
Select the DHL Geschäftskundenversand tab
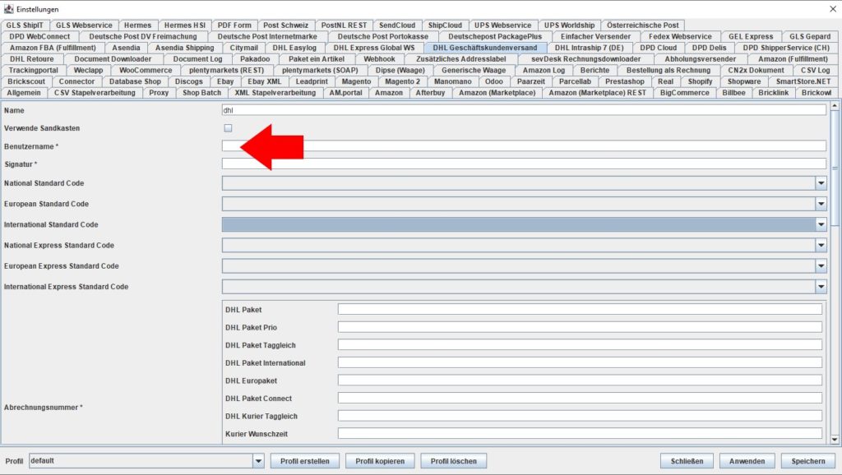pos(485,48)
